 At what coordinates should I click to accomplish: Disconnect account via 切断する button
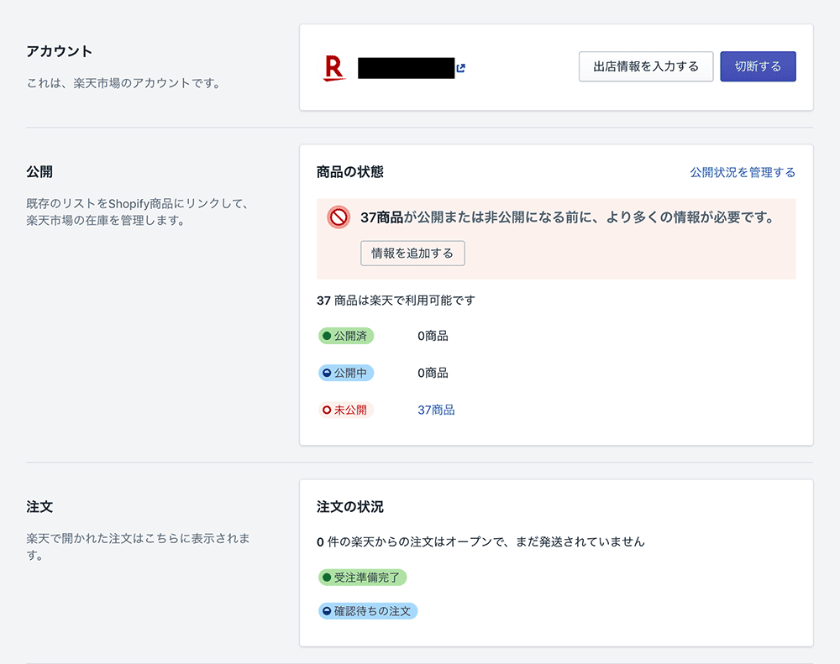[x=758, y=67]
